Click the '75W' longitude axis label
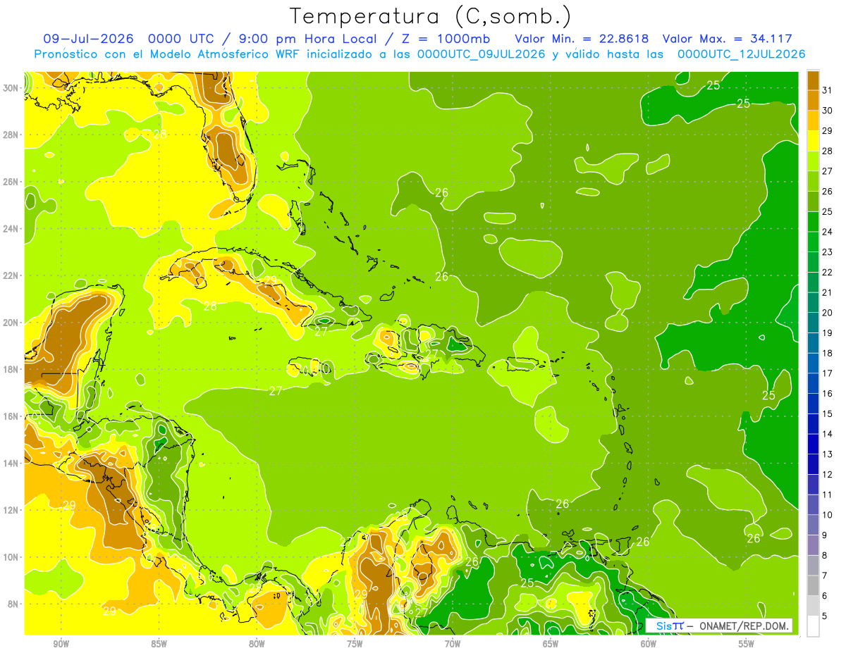The image size is (846, 653). 355,644
